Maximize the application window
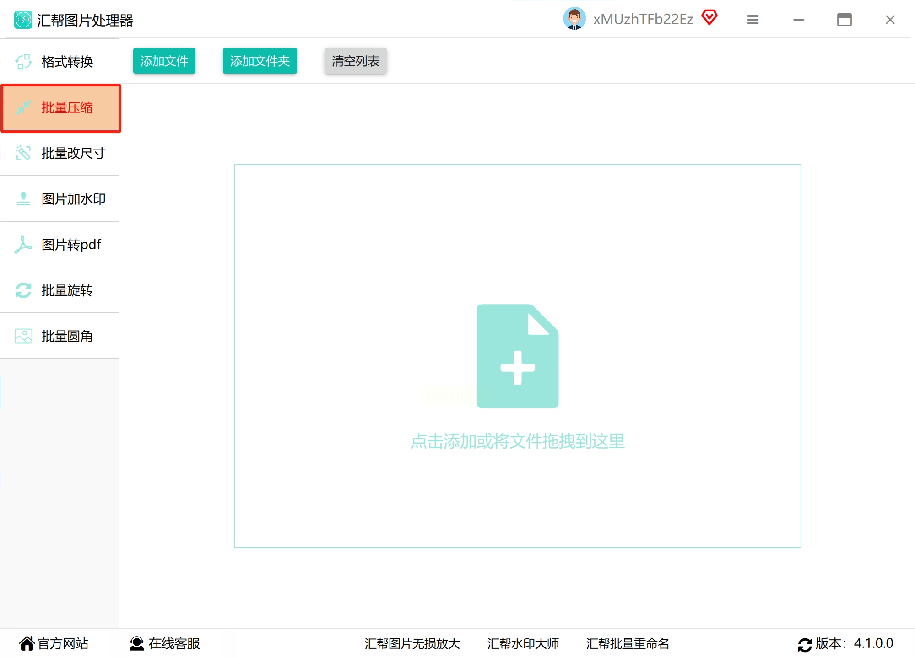Screen dimensions: 915x658 [845, 20]
